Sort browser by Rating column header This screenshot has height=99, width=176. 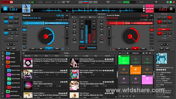66,56
